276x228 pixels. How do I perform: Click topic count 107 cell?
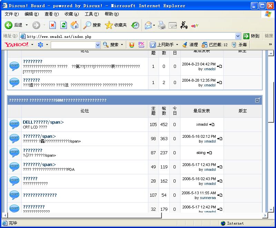click(153, 195)
